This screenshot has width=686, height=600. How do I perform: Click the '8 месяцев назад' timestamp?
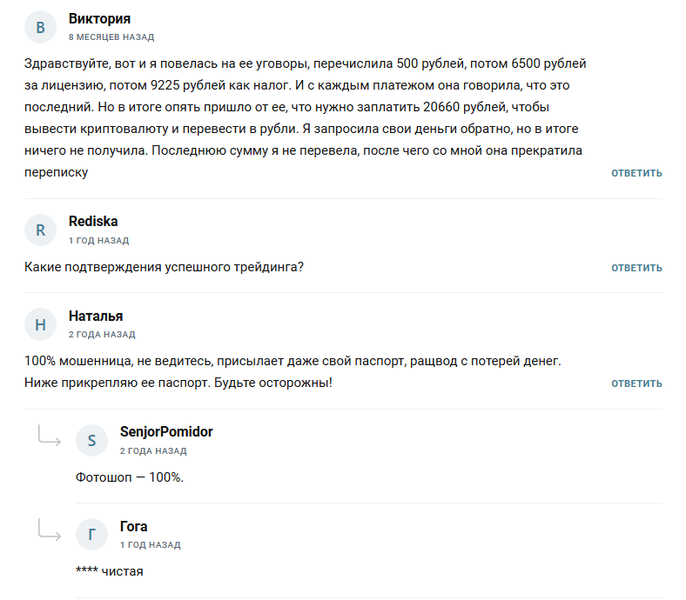click(111, 37)
